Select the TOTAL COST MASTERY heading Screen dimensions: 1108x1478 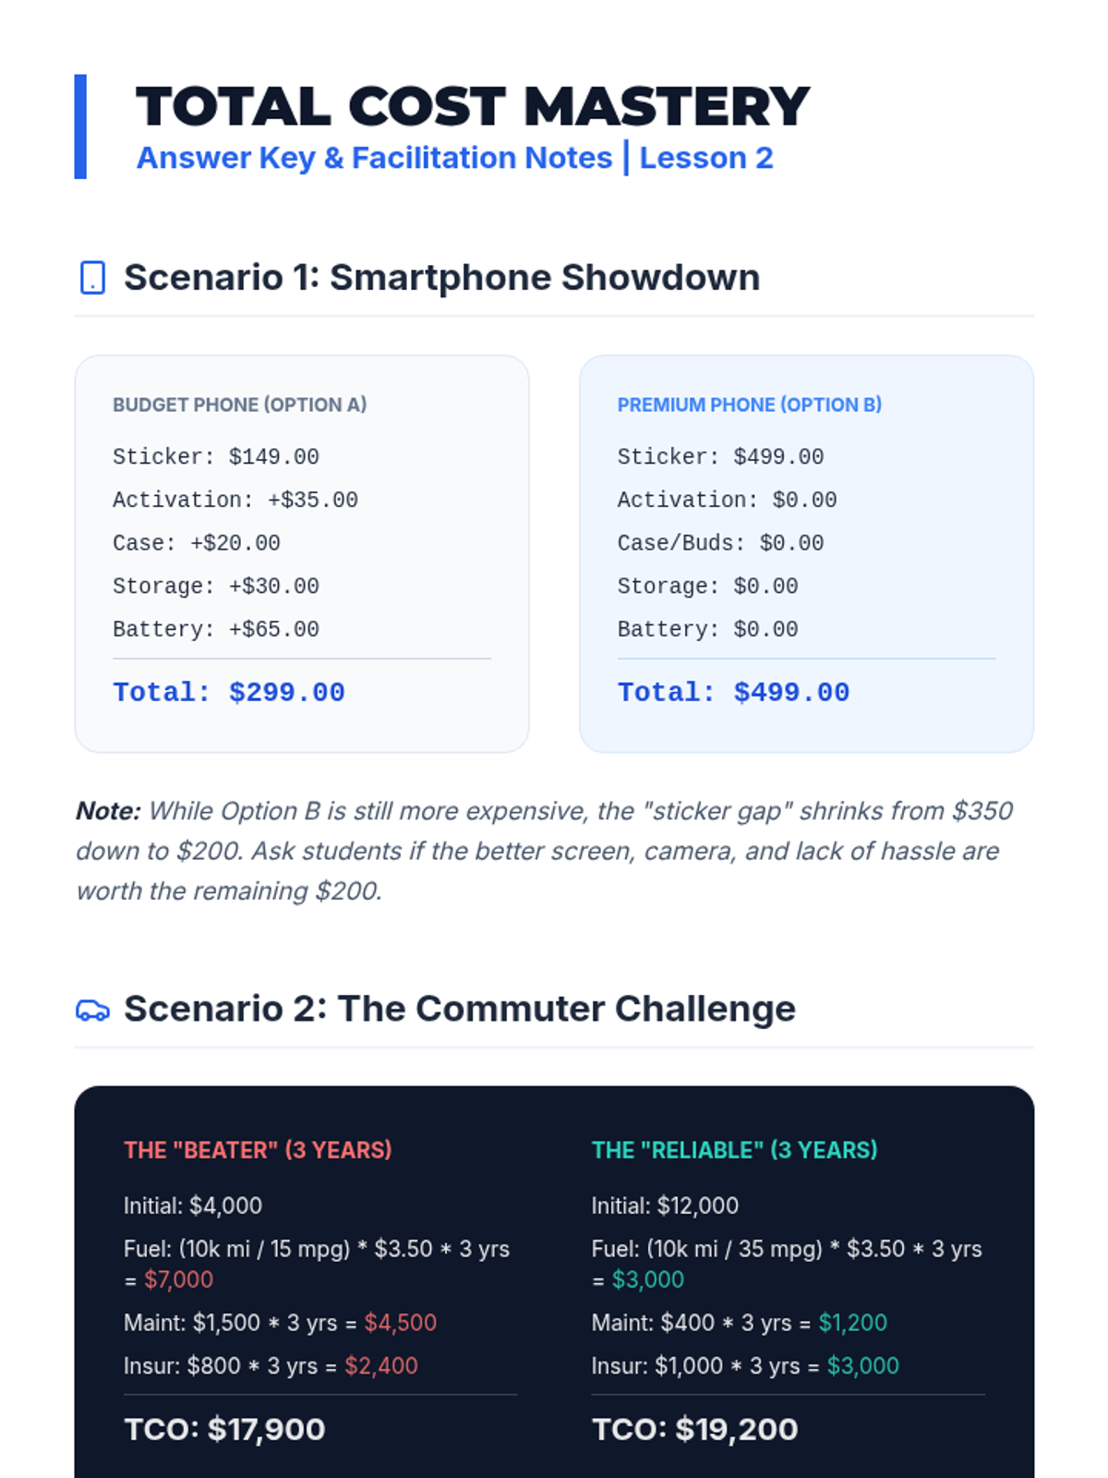(473, 106)
